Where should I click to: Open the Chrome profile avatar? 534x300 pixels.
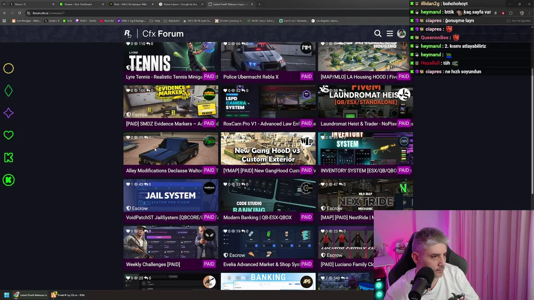point(521,13)
